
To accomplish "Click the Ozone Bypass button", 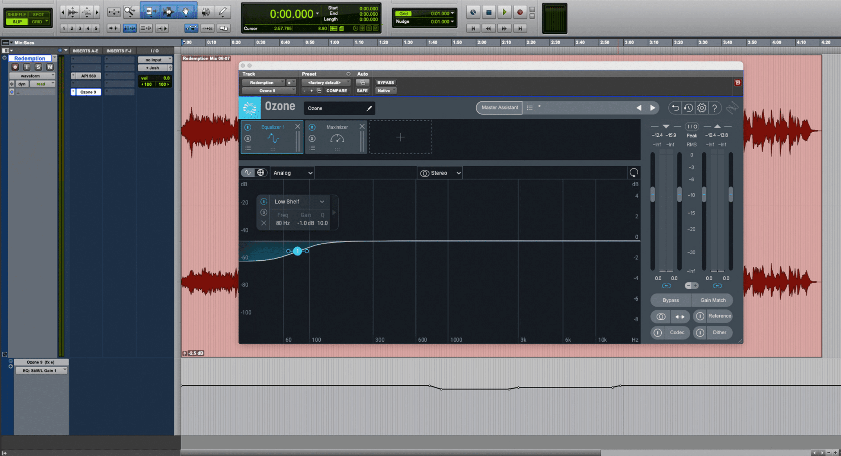I will tap(671, 300).
